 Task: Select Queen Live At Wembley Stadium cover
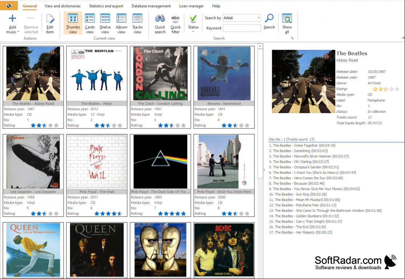(x=33, y=250)
